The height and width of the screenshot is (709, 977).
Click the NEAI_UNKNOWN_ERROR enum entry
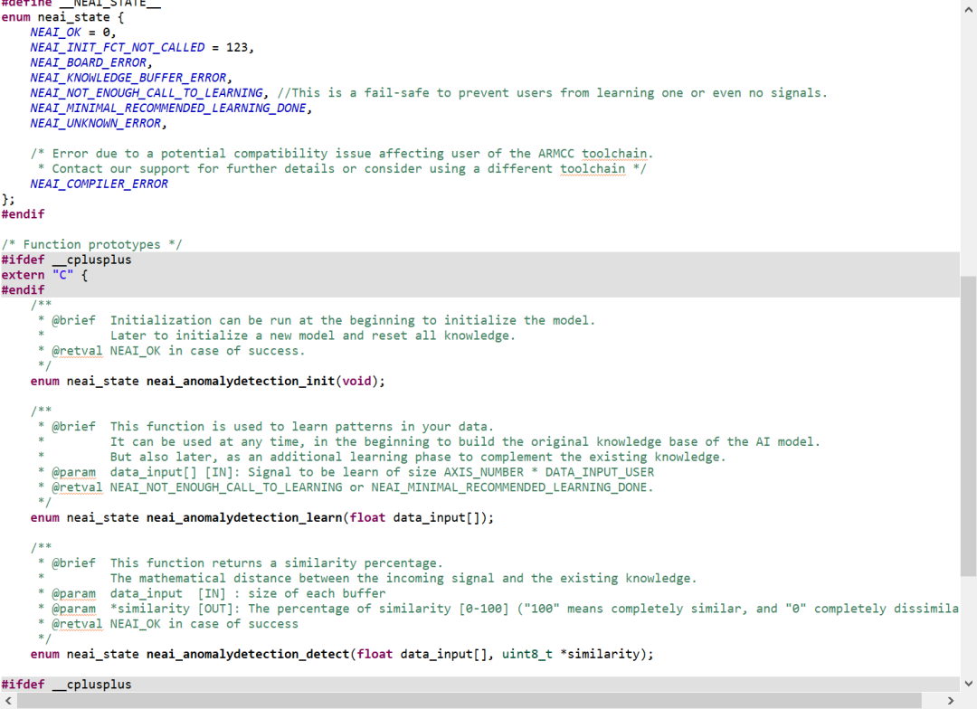pos(95,123)
